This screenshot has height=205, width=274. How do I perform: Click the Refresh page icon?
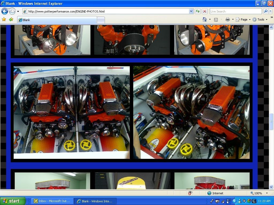click(x=198, y=11)
